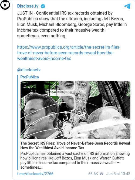
Task: Click the eye views icon
Action: (x=102, y=174)
